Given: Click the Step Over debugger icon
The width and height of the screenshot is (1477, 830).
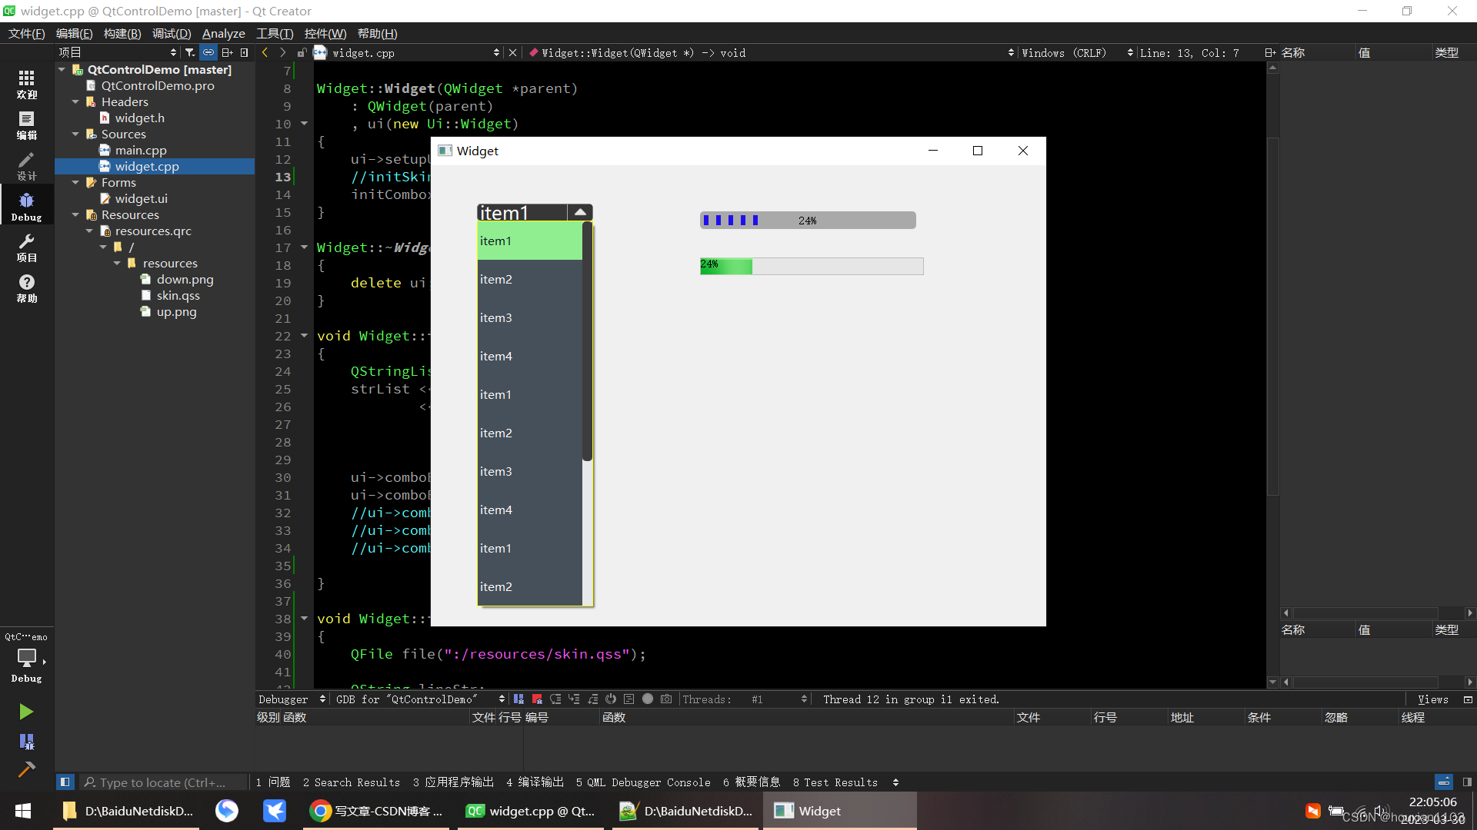Looking at the screenshot, I should [x=555, y=699].
